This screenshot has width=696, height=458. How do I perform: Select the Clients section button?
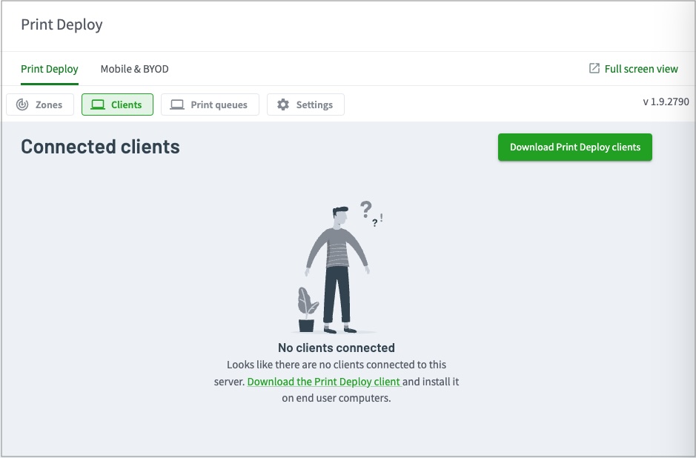117,104
